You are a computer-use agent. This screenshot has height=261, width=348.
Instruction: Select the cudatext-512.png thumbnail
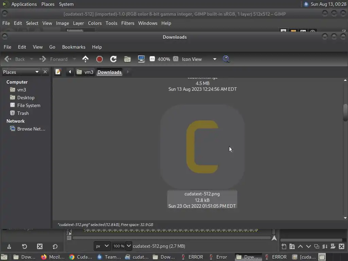coord(203,147)
